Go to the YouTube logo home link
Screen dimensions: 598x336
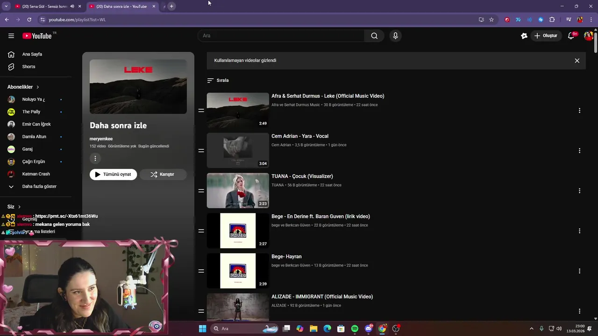[37, 36]
